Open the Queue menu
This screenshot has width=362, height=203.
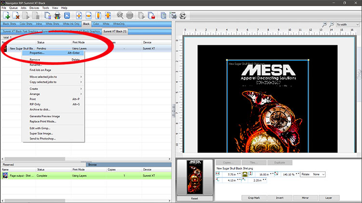(x=14, y=8)
